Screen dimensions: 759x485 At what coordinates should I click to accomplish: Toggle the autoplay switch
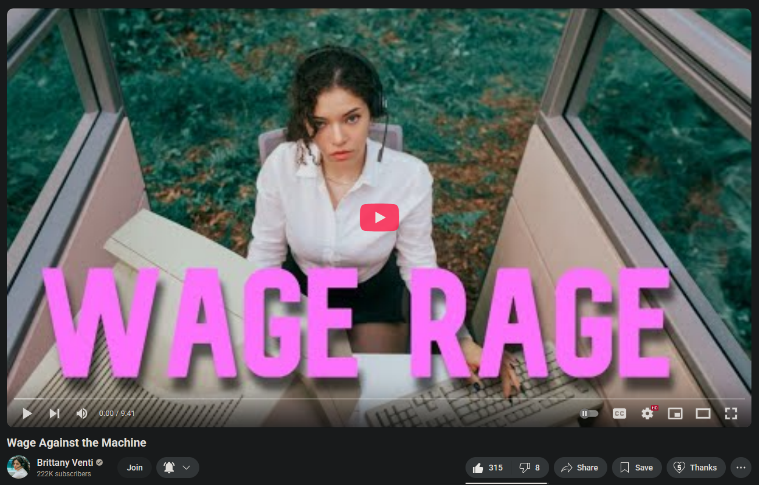click(x=589, y=413)
